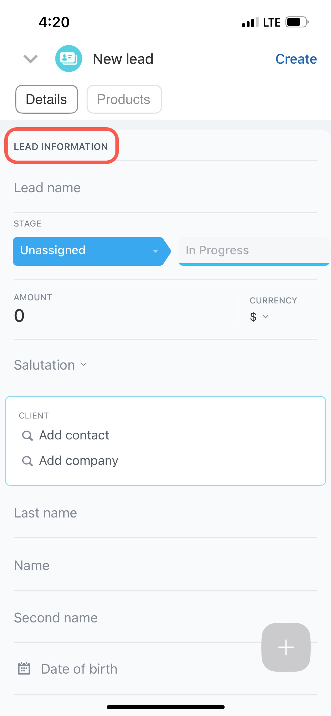Switch to the Products tab

(x=124, y=99)
